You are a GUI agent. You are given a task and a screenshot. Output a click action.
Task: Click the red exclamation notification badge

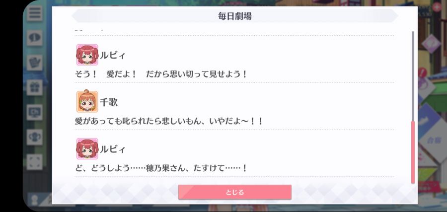[x=423, y=72]
